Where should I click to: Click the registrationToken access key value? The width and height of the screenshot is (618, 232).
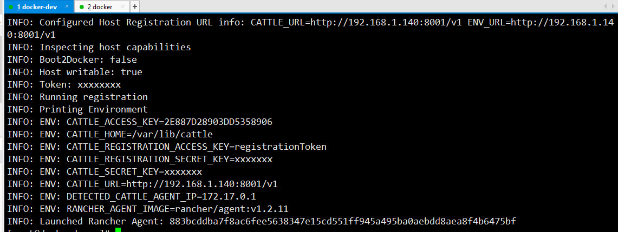coord(281,147)
